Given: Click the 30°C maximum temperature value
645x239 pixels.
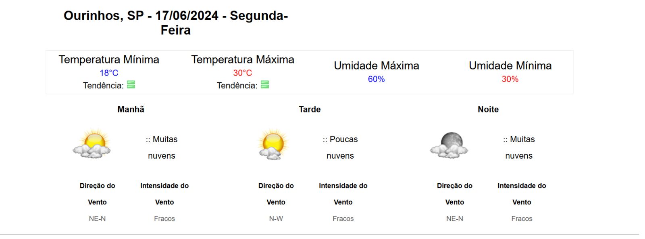Looking at the screenshot, I should (243, 73).
